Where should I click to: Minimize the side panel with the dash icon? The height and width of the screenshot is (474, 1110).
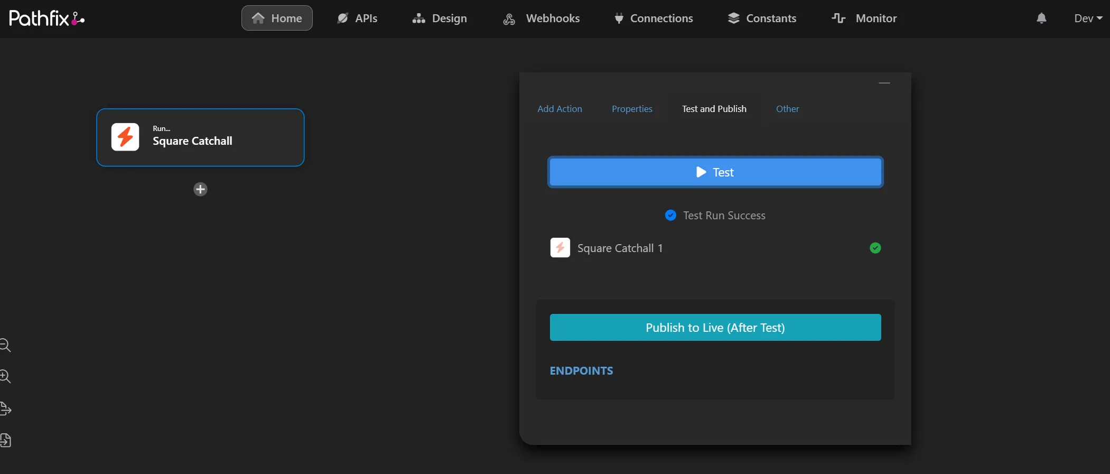(884, 83)
